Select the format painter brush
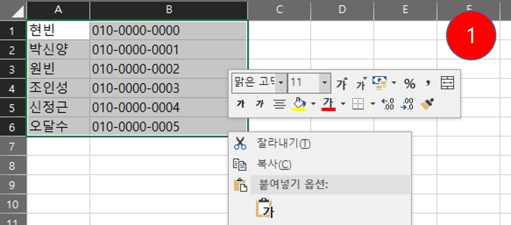 [427, 104]
